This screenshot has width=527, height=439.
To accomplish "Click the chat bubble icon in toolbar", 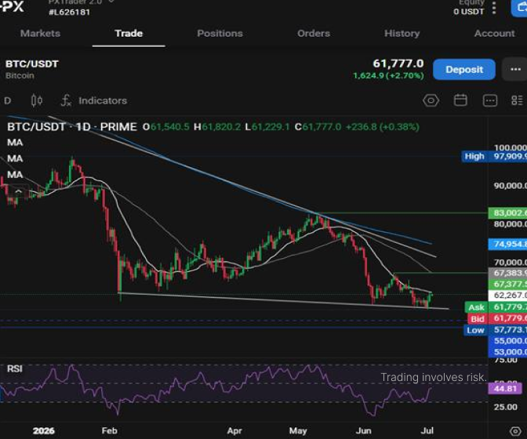I will coord(490,100).
